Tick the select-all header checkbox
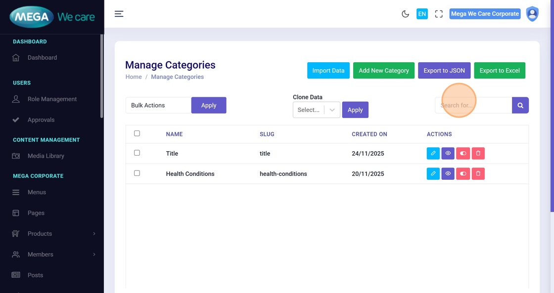The width and height of the screenshot is (554, 293). click(137, 133)
